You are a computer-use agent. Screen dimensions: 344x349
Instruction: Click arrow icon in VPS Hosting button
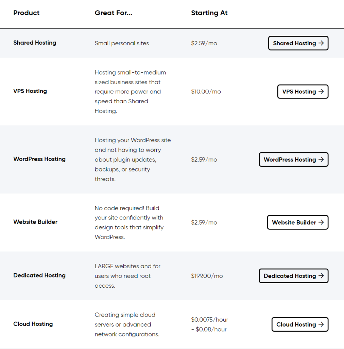click(x=321, y=92)
